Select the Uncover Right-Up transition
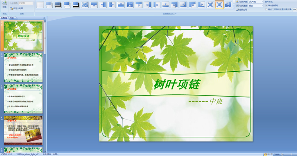The image size is (297, 156). [x=201, y=4]
